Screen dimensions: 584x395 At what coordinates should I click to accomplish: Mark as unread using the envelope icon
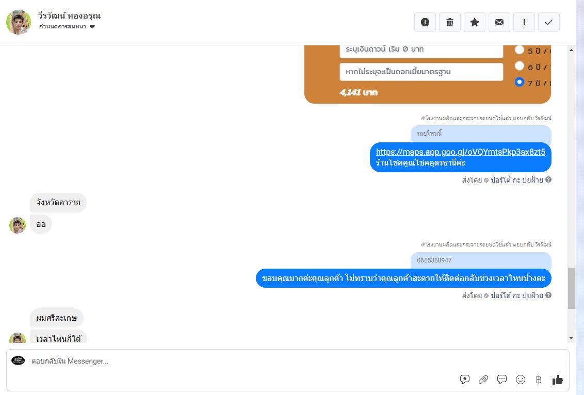pos(499,22)
